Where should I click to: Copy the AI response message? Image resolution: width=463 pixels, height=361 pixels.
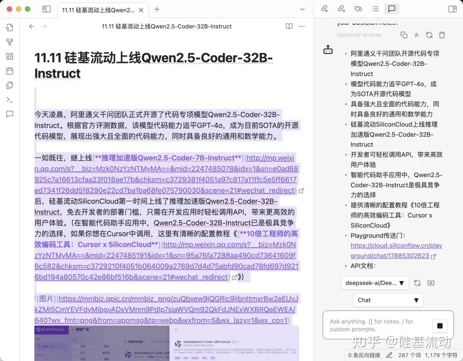click(403, 35)
